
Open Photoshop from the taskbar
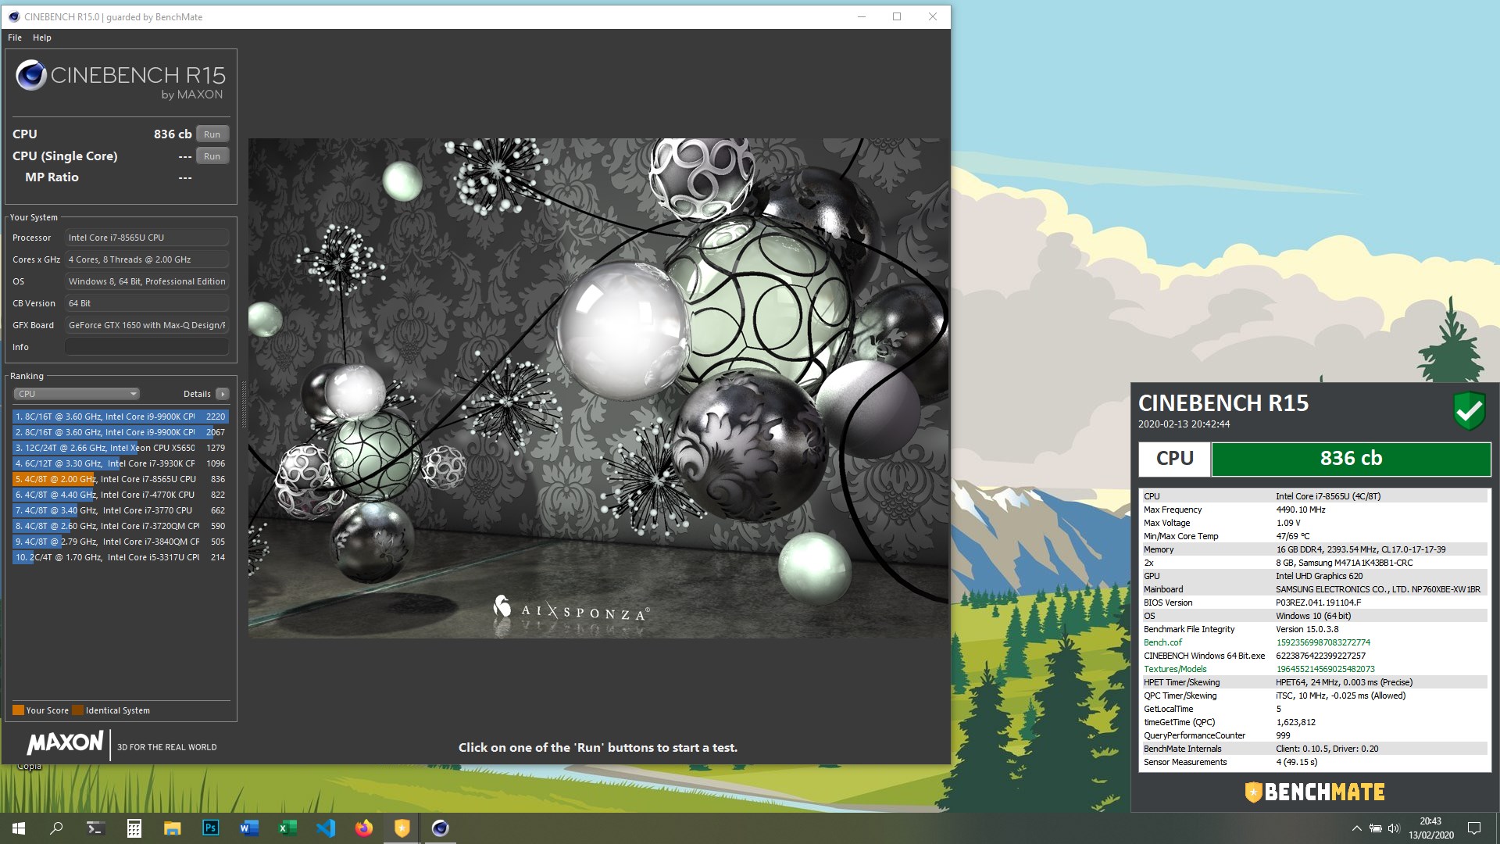click(x=210, y=828)
